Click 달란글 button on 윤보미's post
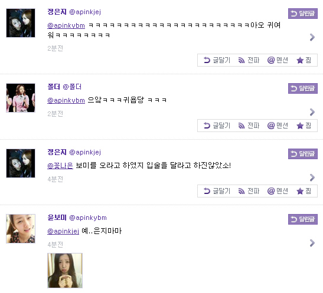Viewport: 323px width, 293px height. click(x=303, y=219)
